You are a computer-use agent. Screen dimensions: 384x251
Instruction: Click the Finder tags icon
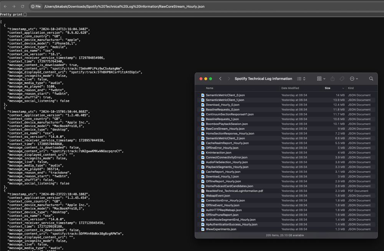[x=342, y=79]
